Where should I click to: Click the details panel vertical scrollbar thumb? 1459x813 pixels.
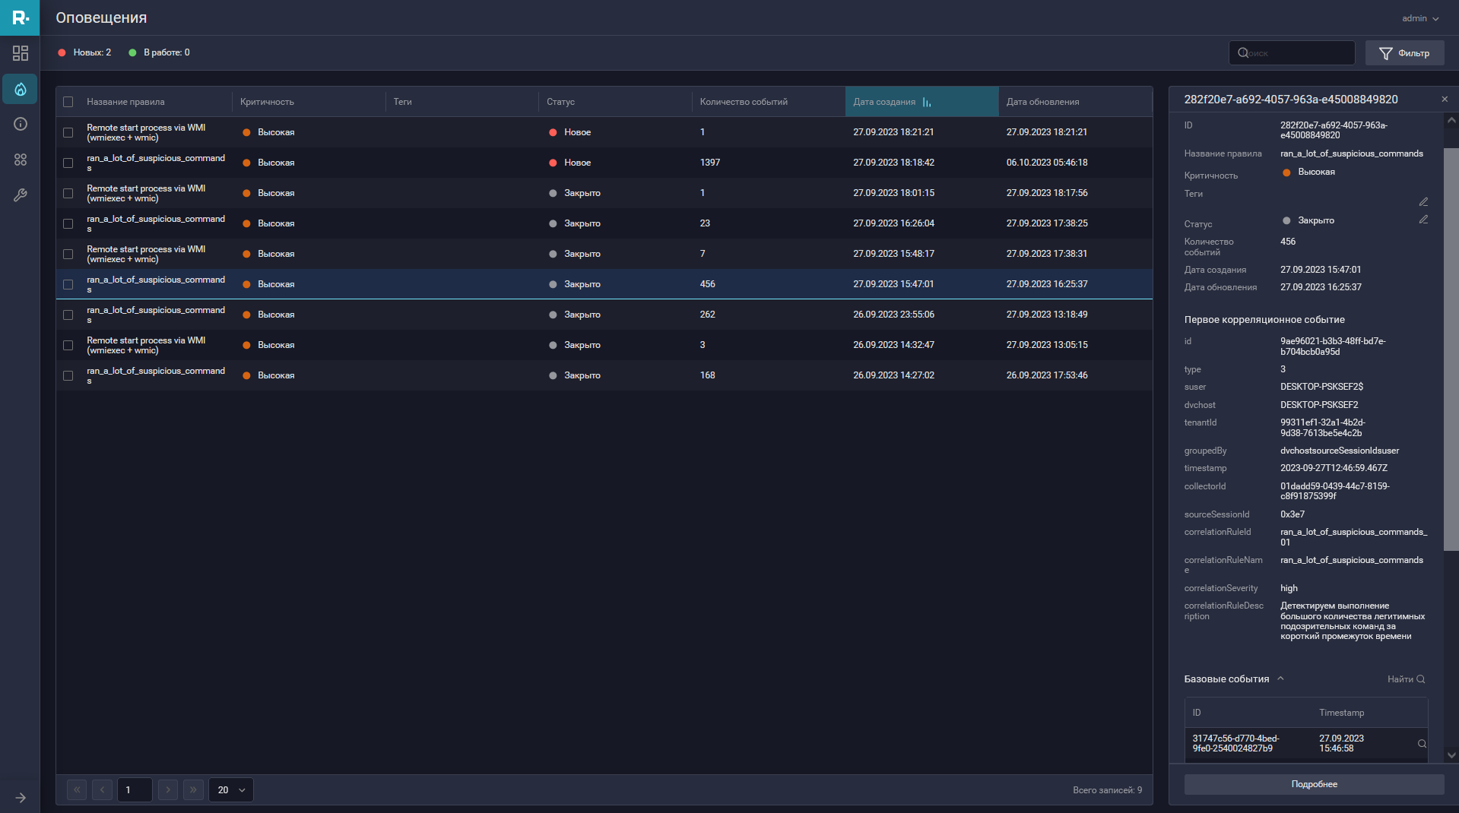tap(1451, 350)
